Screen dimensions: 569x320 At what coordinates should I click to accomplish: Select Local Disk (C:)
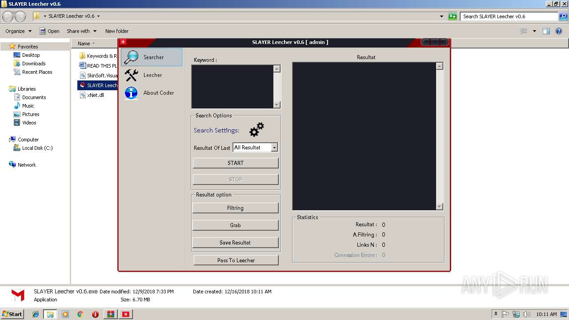37,148
